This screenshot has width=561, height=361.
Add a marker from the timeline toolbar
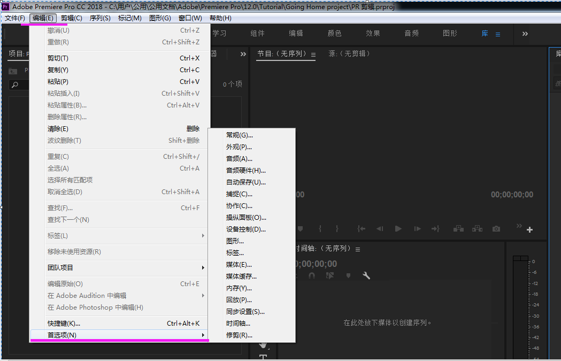349,275
